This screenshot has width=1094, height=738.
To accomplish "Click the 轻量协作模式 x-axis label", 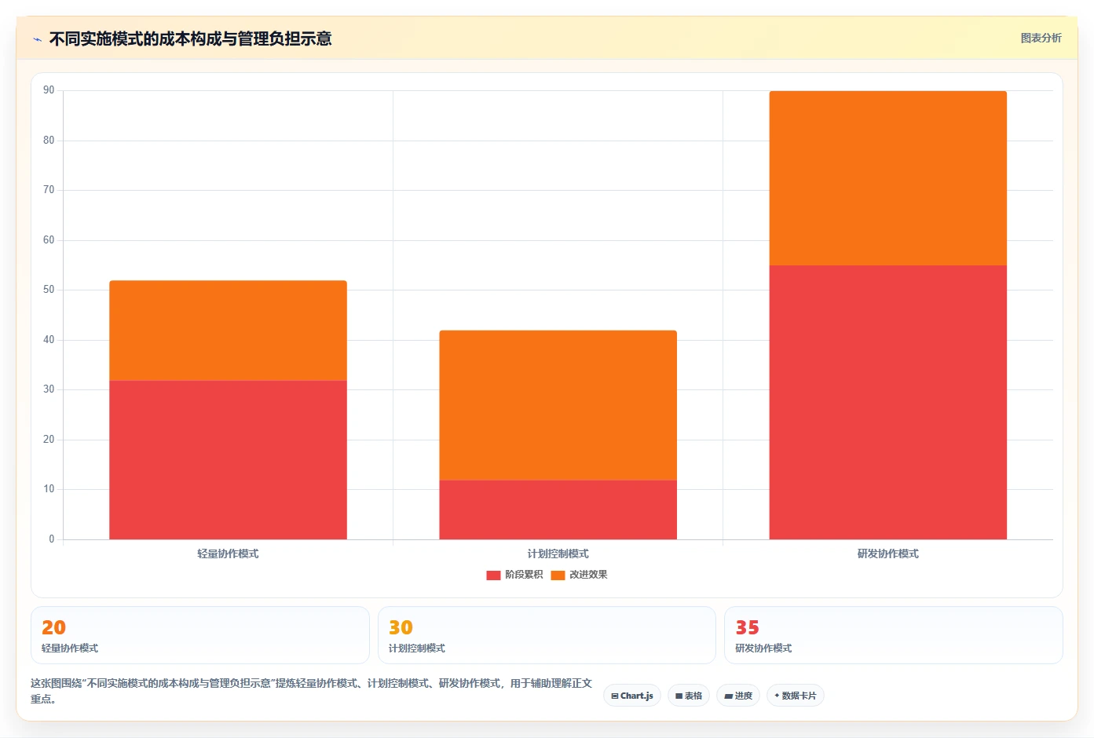I will [228, 553].
